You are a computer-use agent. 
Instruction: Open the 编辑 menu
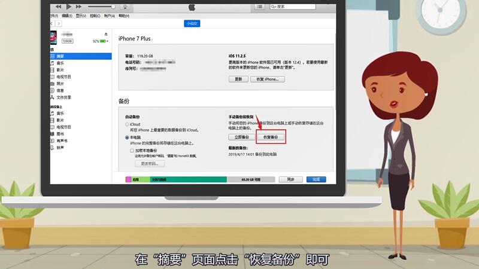pos(65,15)
